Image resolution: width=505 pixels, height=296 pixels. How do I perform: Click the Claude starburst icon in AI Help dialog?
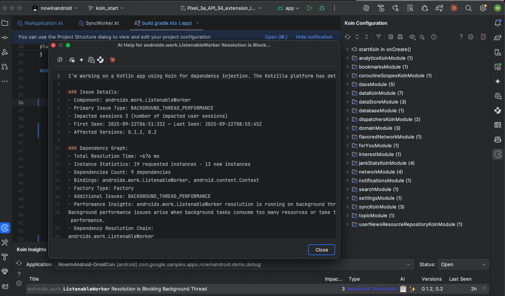point(112,60)
